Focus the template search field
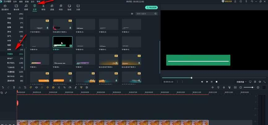Screen dimensions: 268x125 (145, 14)
